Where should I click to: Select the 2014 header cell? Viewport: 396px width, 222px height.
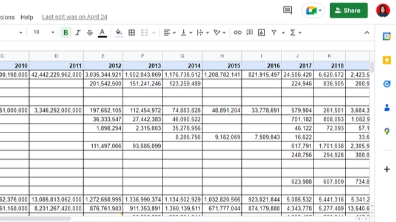[183, 66]
